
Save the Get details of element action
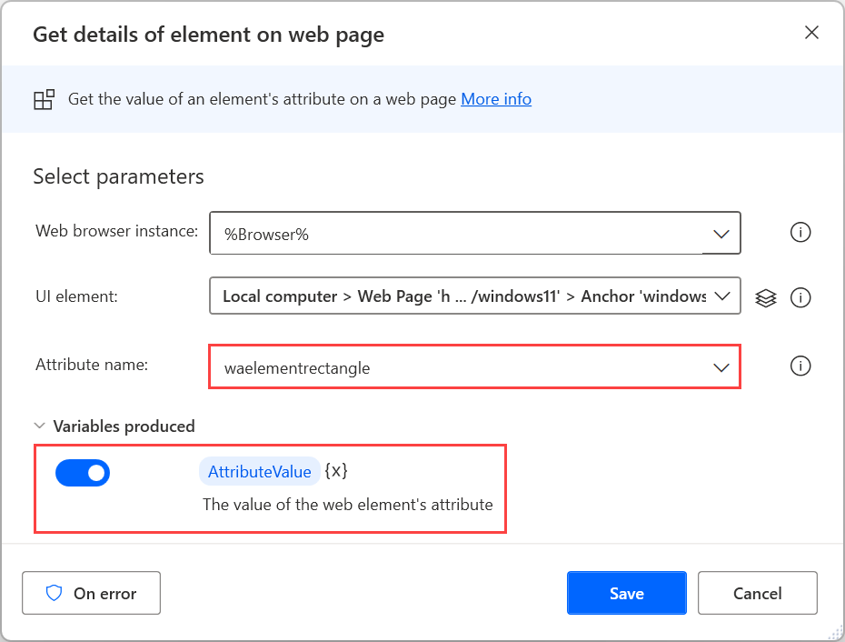tap(626, 593)
